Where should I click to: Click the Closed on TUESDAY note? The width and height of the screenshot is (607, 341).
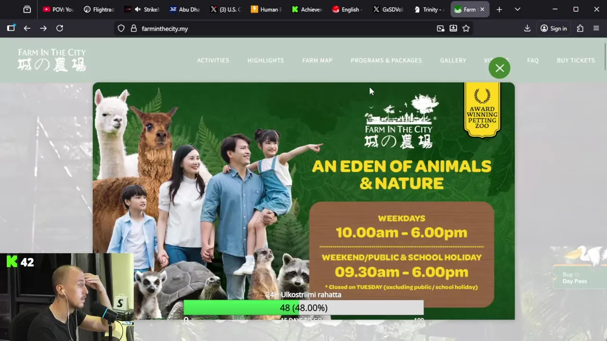[401, 287]
